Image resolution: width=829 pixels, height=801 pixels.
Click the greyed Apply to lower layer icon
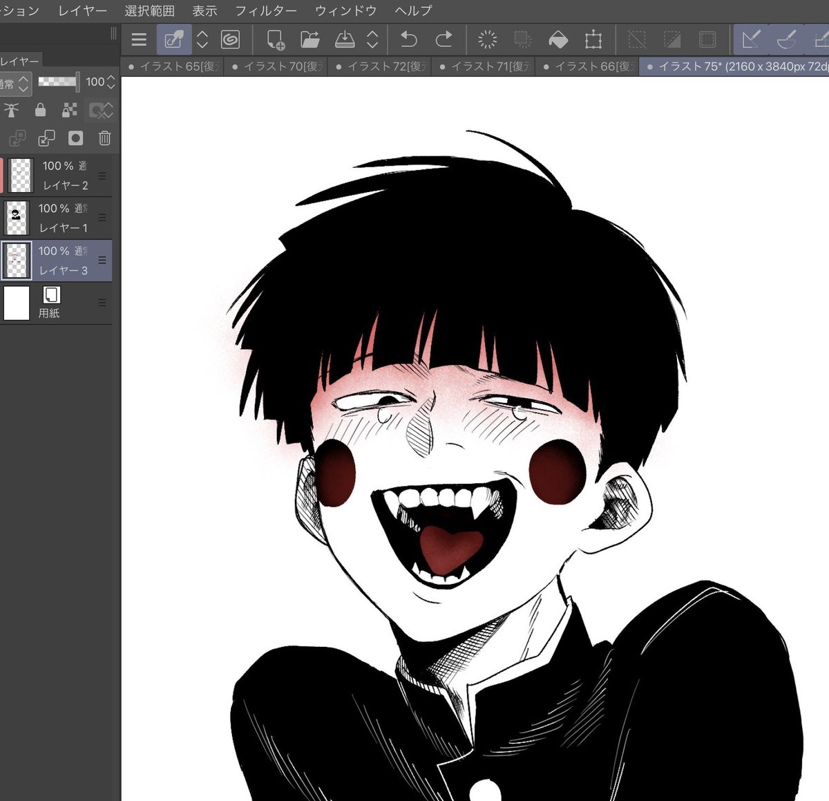(x=17, y=138)
